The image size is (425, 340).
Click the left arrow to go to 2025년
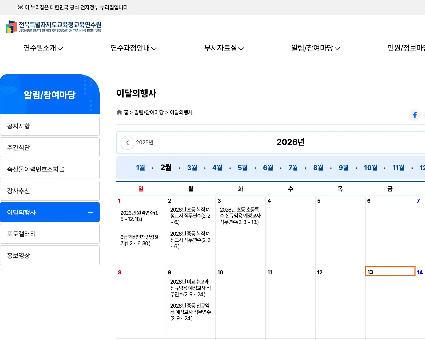coord(127,142)
